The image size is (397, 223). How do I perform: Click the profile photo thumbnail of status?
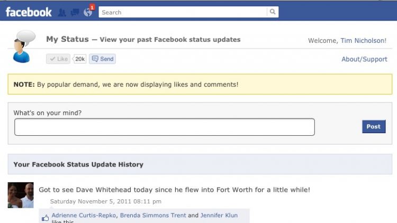(21, 195)
